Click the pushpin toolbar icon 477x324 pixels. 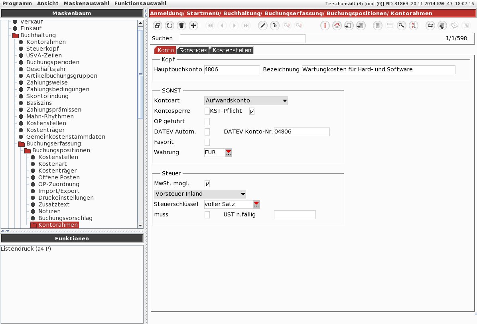[x=275, y=26]
